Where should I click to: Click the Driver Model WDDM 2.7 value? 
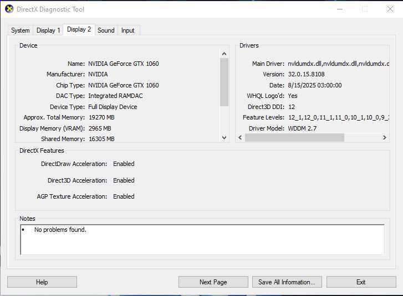pos(302,128)
